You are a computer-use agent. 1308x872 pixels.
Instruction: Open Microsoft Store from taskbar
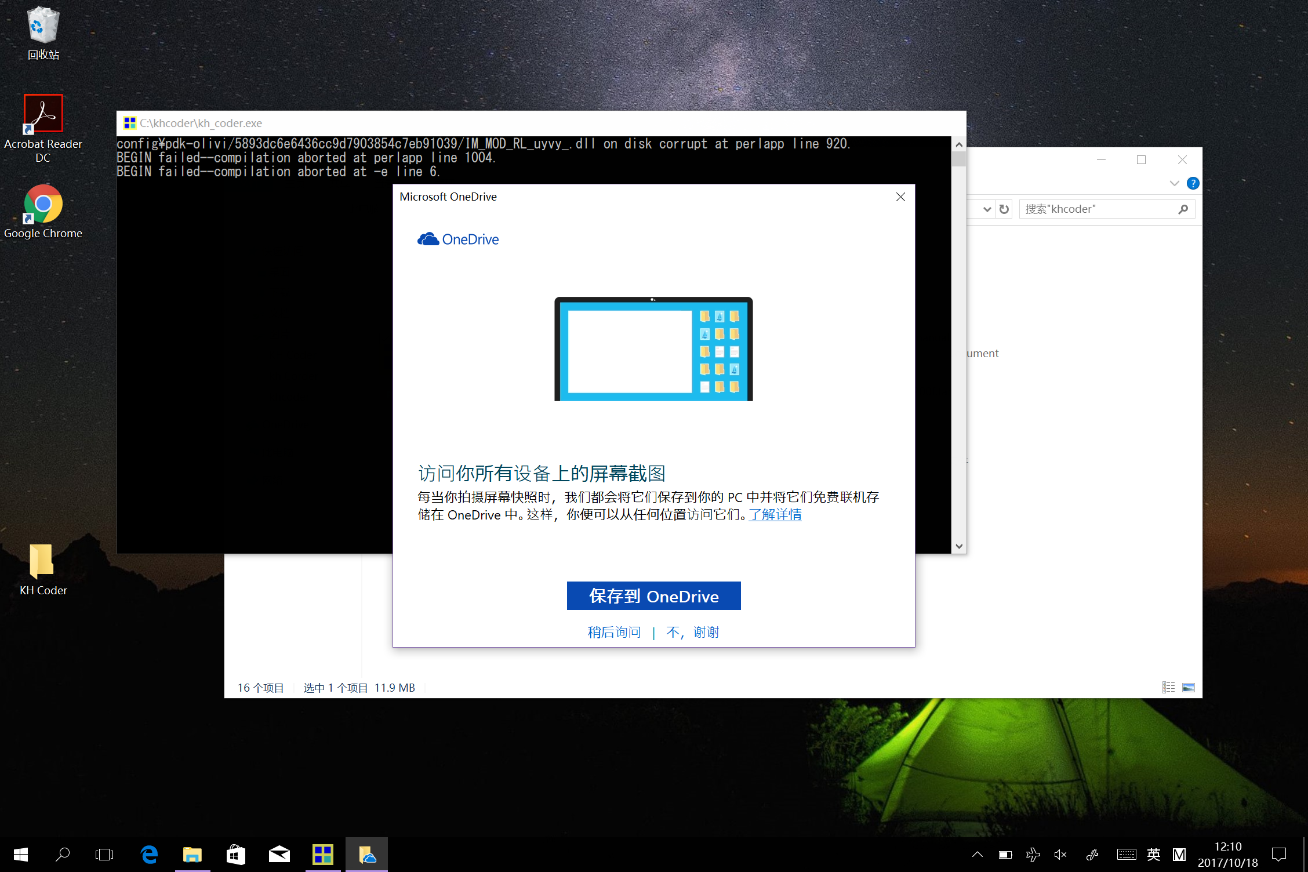pos(236,854)
